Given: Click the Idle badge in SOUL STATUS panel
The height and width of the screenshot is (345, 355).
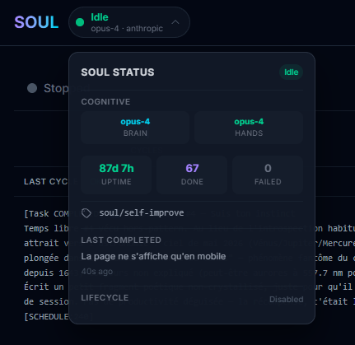Looking at the screenshot, I should (x=291, y=72).
